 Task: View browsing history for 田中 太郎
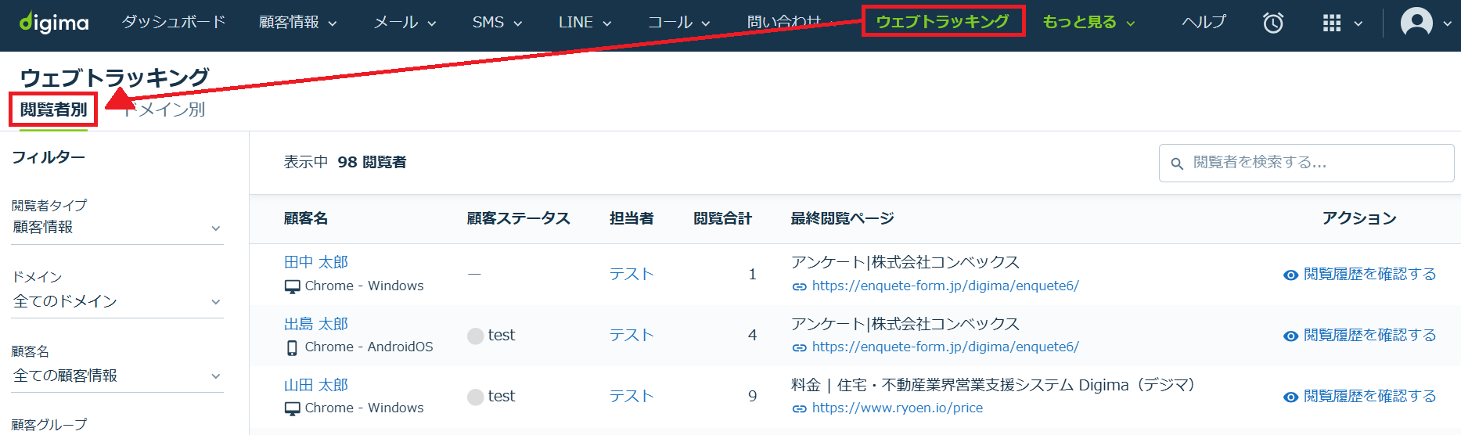point(1369,274)
